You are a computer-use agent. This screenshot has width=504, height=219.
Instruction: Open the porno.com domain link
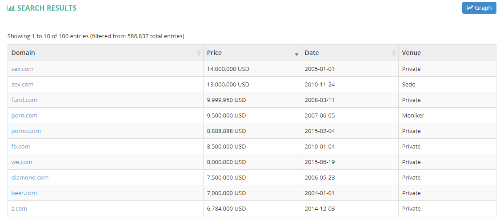click(26, 131)
